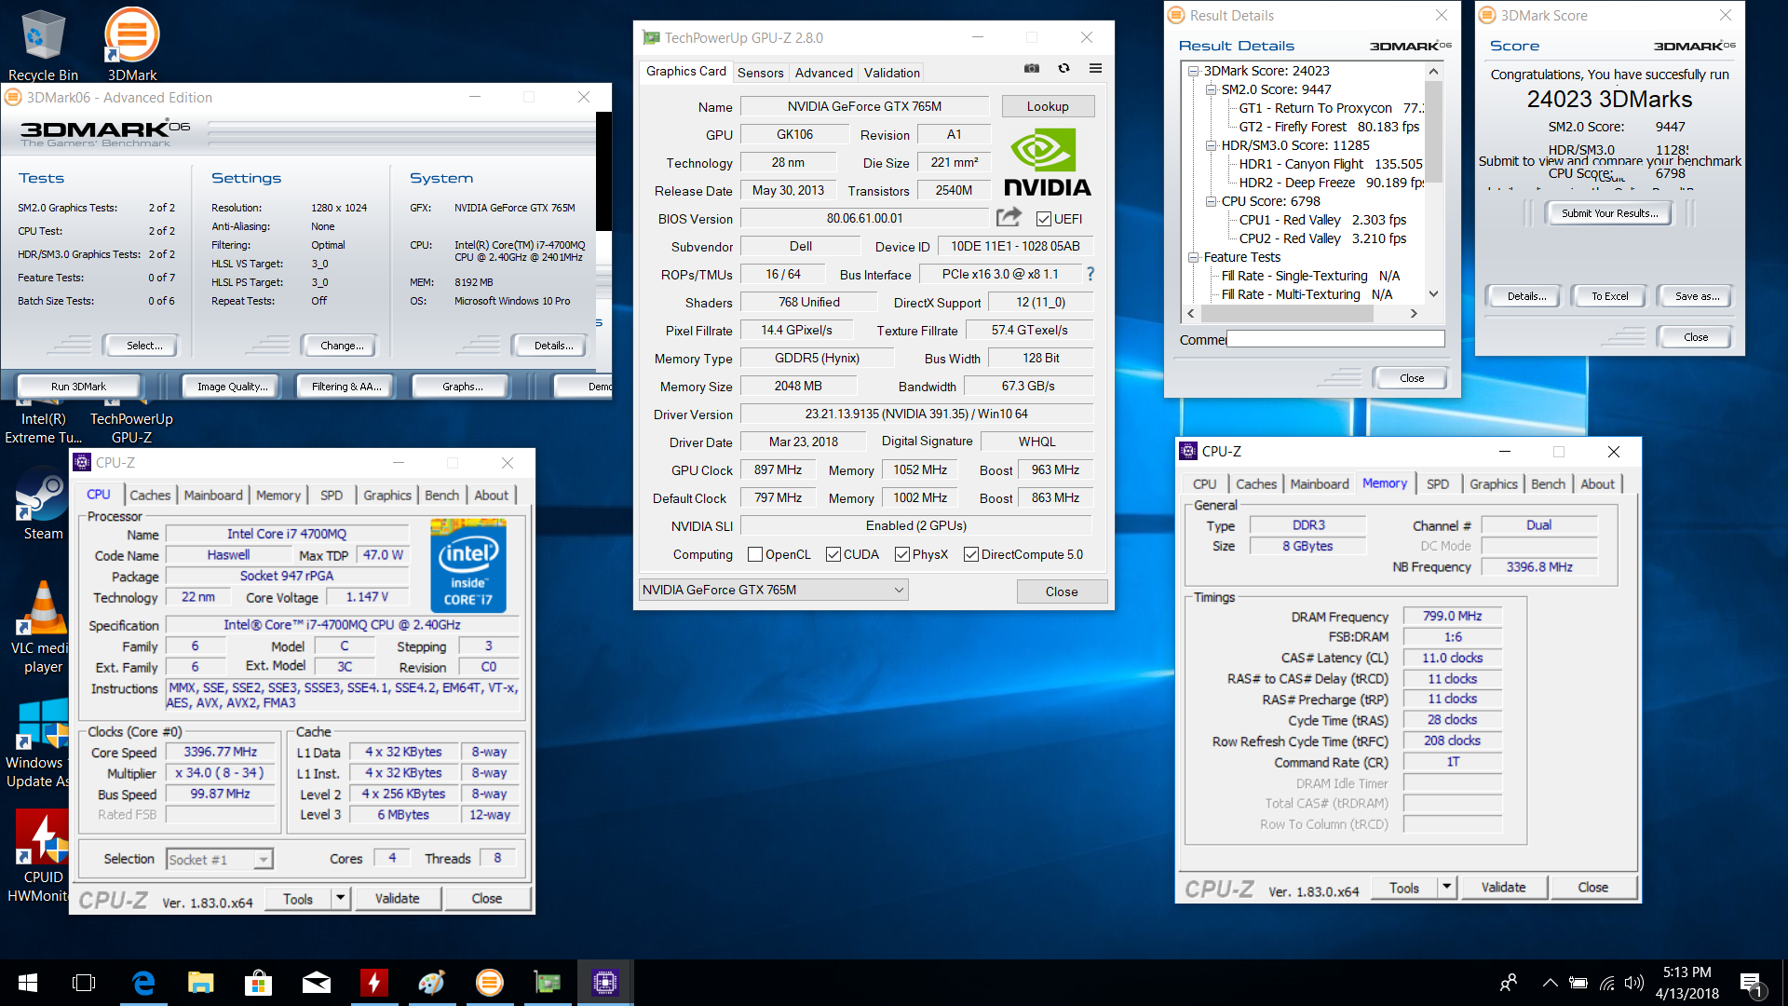Open the GPU-Z hamburger menu
Viewport: 1788px width, 1006px height.
point(1095,68)
